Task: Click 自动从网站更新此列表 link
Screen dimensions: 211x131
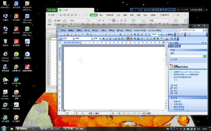Action: click(x=182, y=77)
